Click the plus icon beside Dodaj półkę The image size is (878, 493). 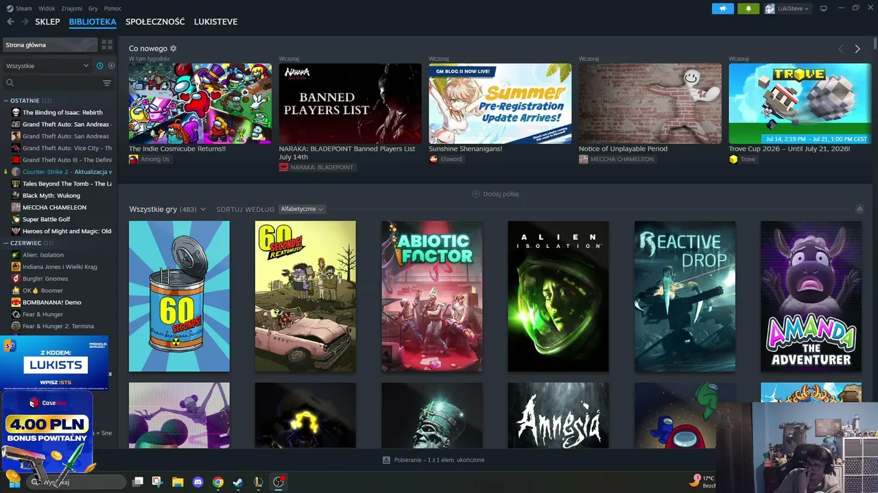tap(476, 194)
